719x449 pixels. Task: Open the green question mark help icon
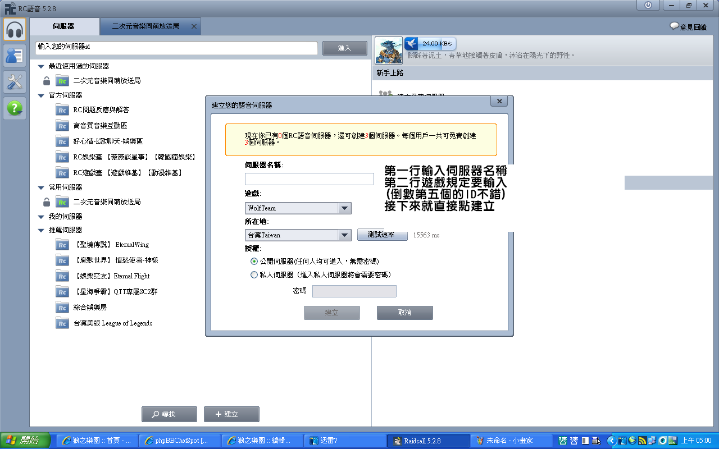[x=15, y=108]
